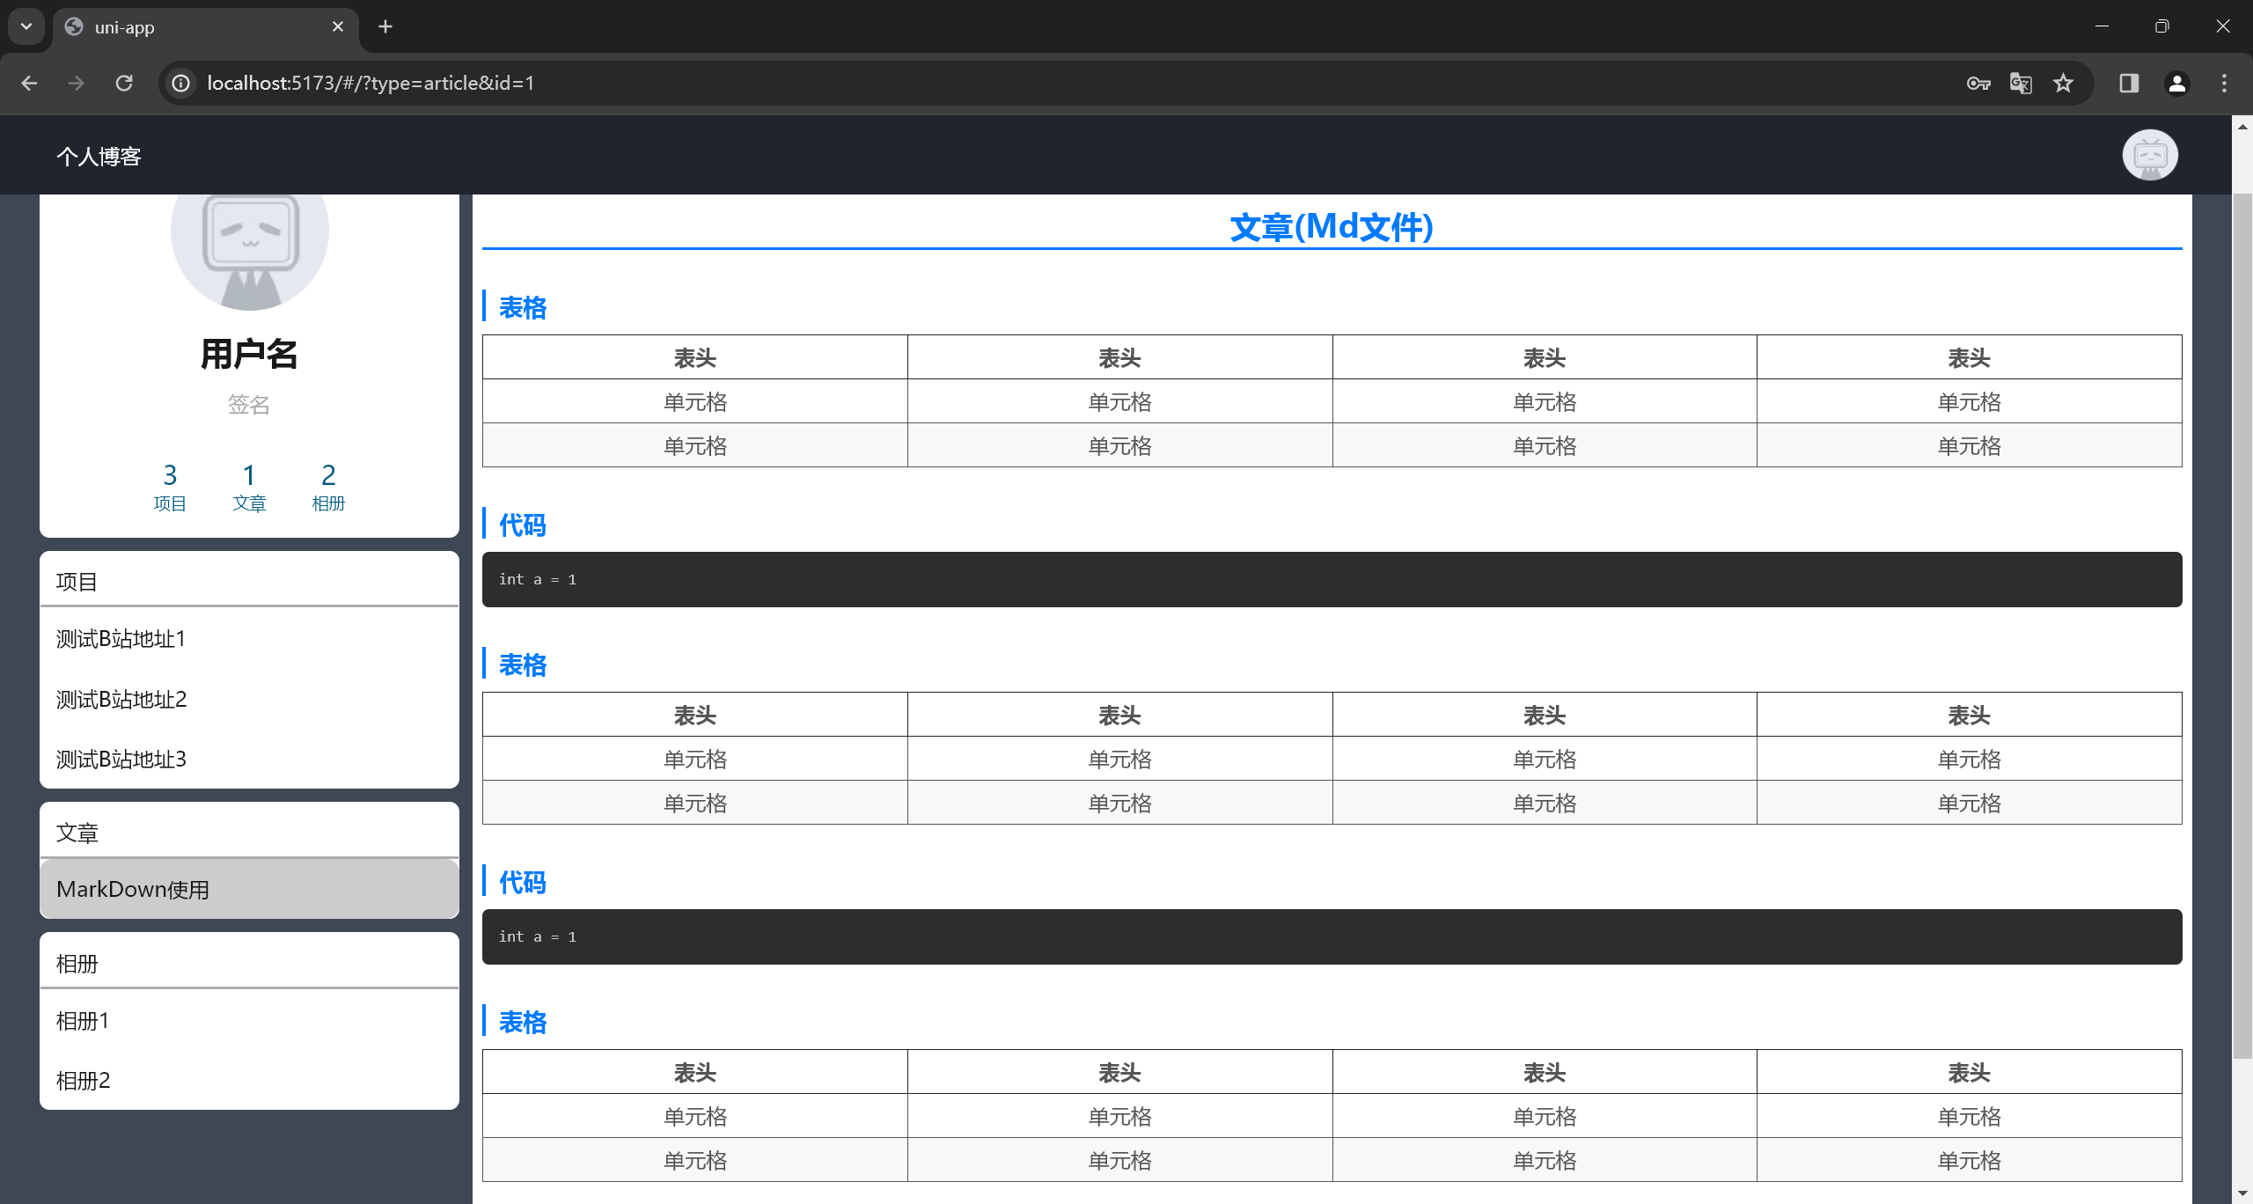Click the first 'int a = 1' code block
Image resolution: width=2253 pixels, height=1204 pixels.
click(x=1332, y=579)
